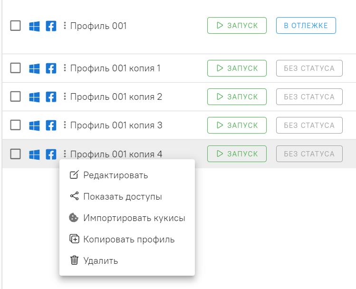The height and width of the screenshot is (289, 356).
Task: Click the Windows icon for Профиль 001 копия 1
Action: point(34,68)
